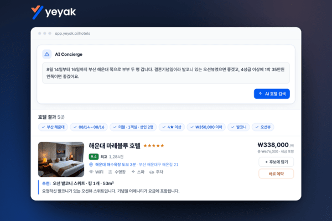Click the location pin icon
The width and height of the screenshot is (332, 221).
pos(91,165)
